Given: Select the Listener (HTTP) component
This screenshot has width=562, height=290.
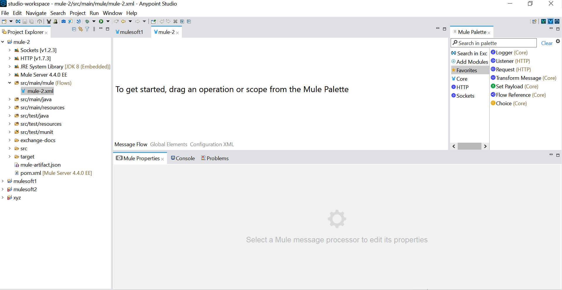Looking at the screenshot, I should pyautogui.click(x=510, y=61).
